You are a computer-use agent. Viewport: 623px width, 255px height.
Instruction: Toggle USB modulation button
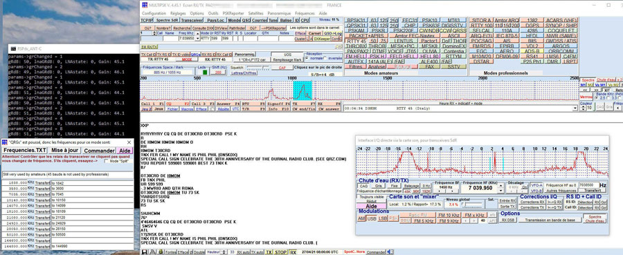point(372,218)
